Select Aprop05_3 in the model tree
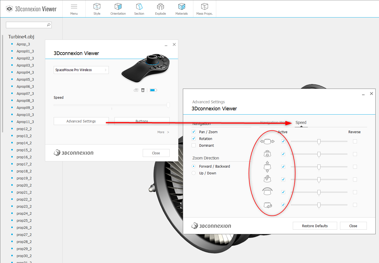 pos(25,79)
